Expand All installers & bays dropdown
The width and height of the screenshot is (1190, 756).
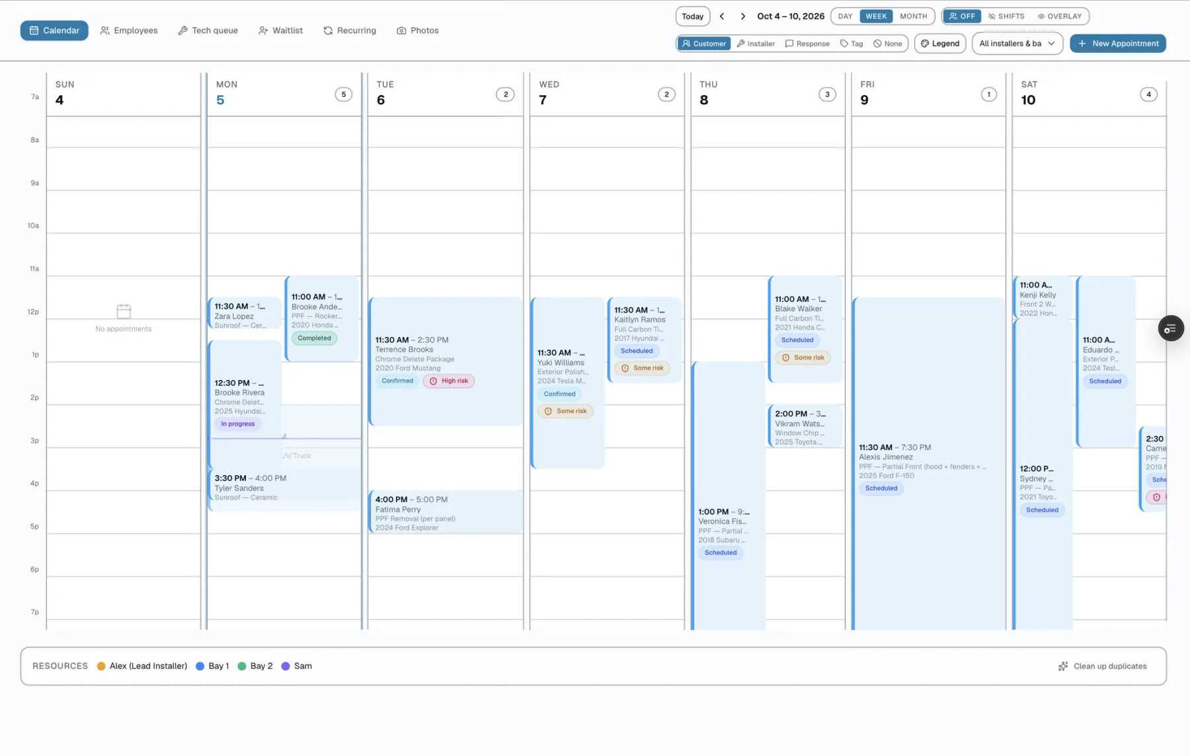[1017, 44]
